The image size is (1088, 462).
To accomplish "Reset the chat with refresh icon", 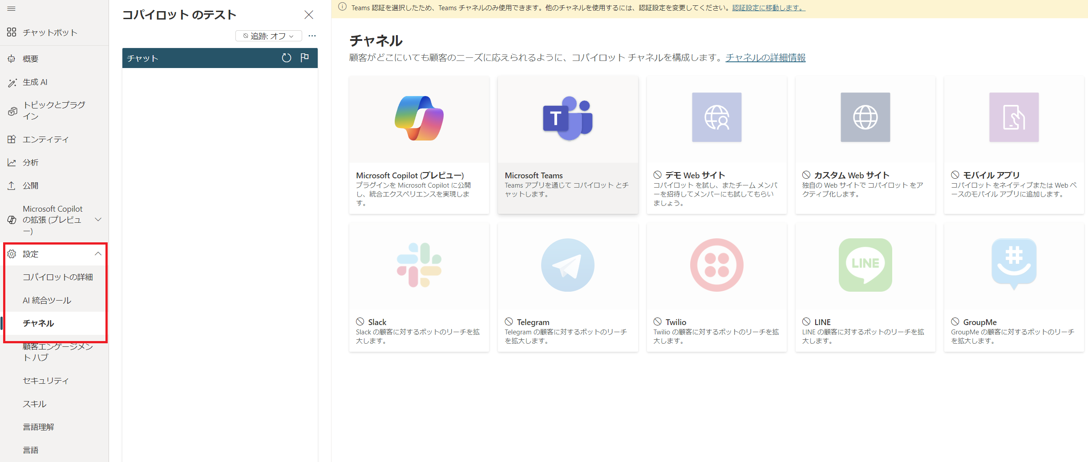I will click(x=287, y=58).
